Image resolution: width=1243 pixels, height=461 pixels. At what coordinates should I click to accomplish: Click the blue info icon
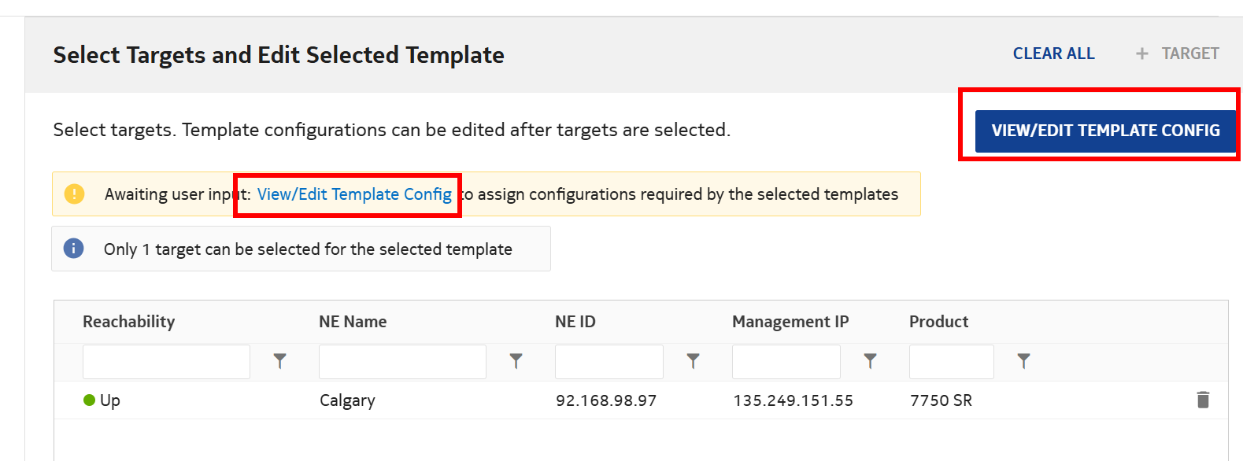coord(73,249)
